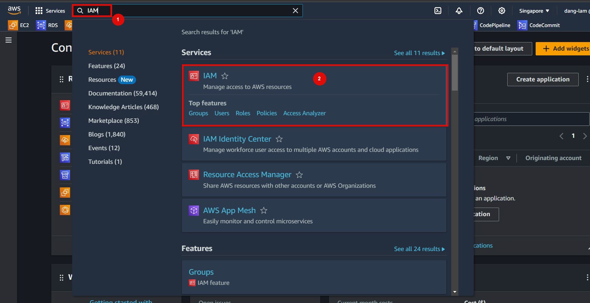Image resolution: width=590 pixels, height=303 pixels.
Task: Click the find applications search field
Action: [x=531, y=119]
